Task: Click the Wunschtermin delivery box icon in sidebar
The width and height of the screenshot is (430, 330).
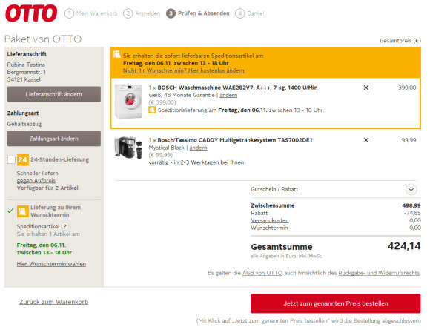Action: tap(23, 211)
